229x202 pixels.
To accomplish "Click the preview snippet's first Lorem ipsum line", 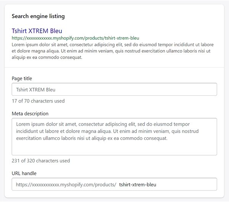I will coord(113,45).
